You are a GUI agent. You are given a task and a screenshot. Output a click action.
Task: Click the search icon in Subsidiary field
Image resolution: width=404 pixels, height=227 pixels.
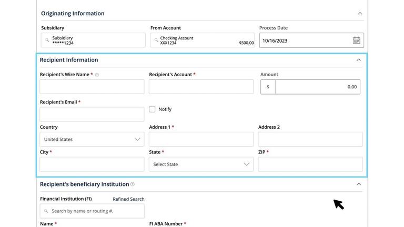click(x=47, y=40)
